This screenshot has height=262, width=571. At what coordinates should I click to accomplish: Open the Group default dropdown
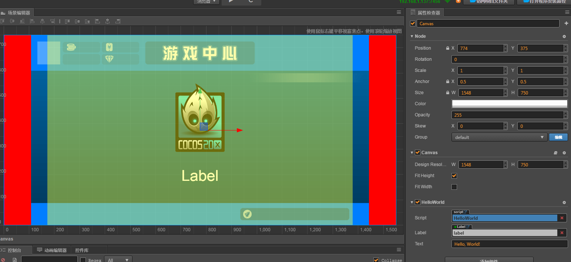tap(499, 137)
